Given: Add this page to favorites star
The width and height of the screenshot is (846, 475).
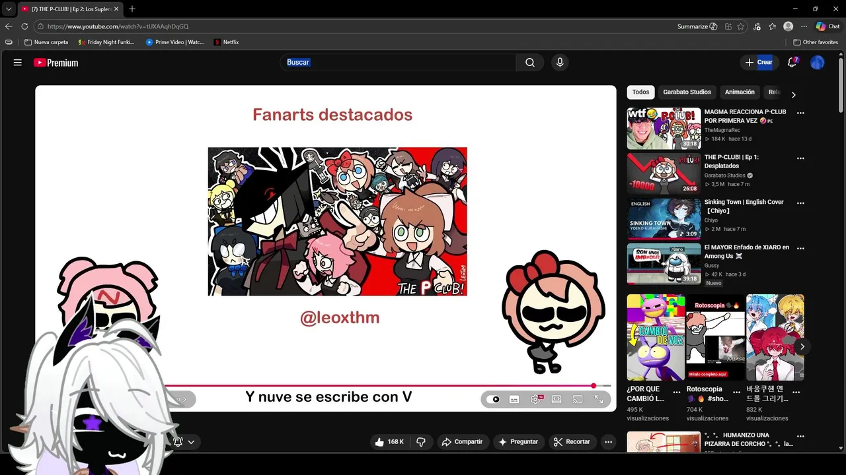Looking at the screenshot, I should click(x=741, y=26).
